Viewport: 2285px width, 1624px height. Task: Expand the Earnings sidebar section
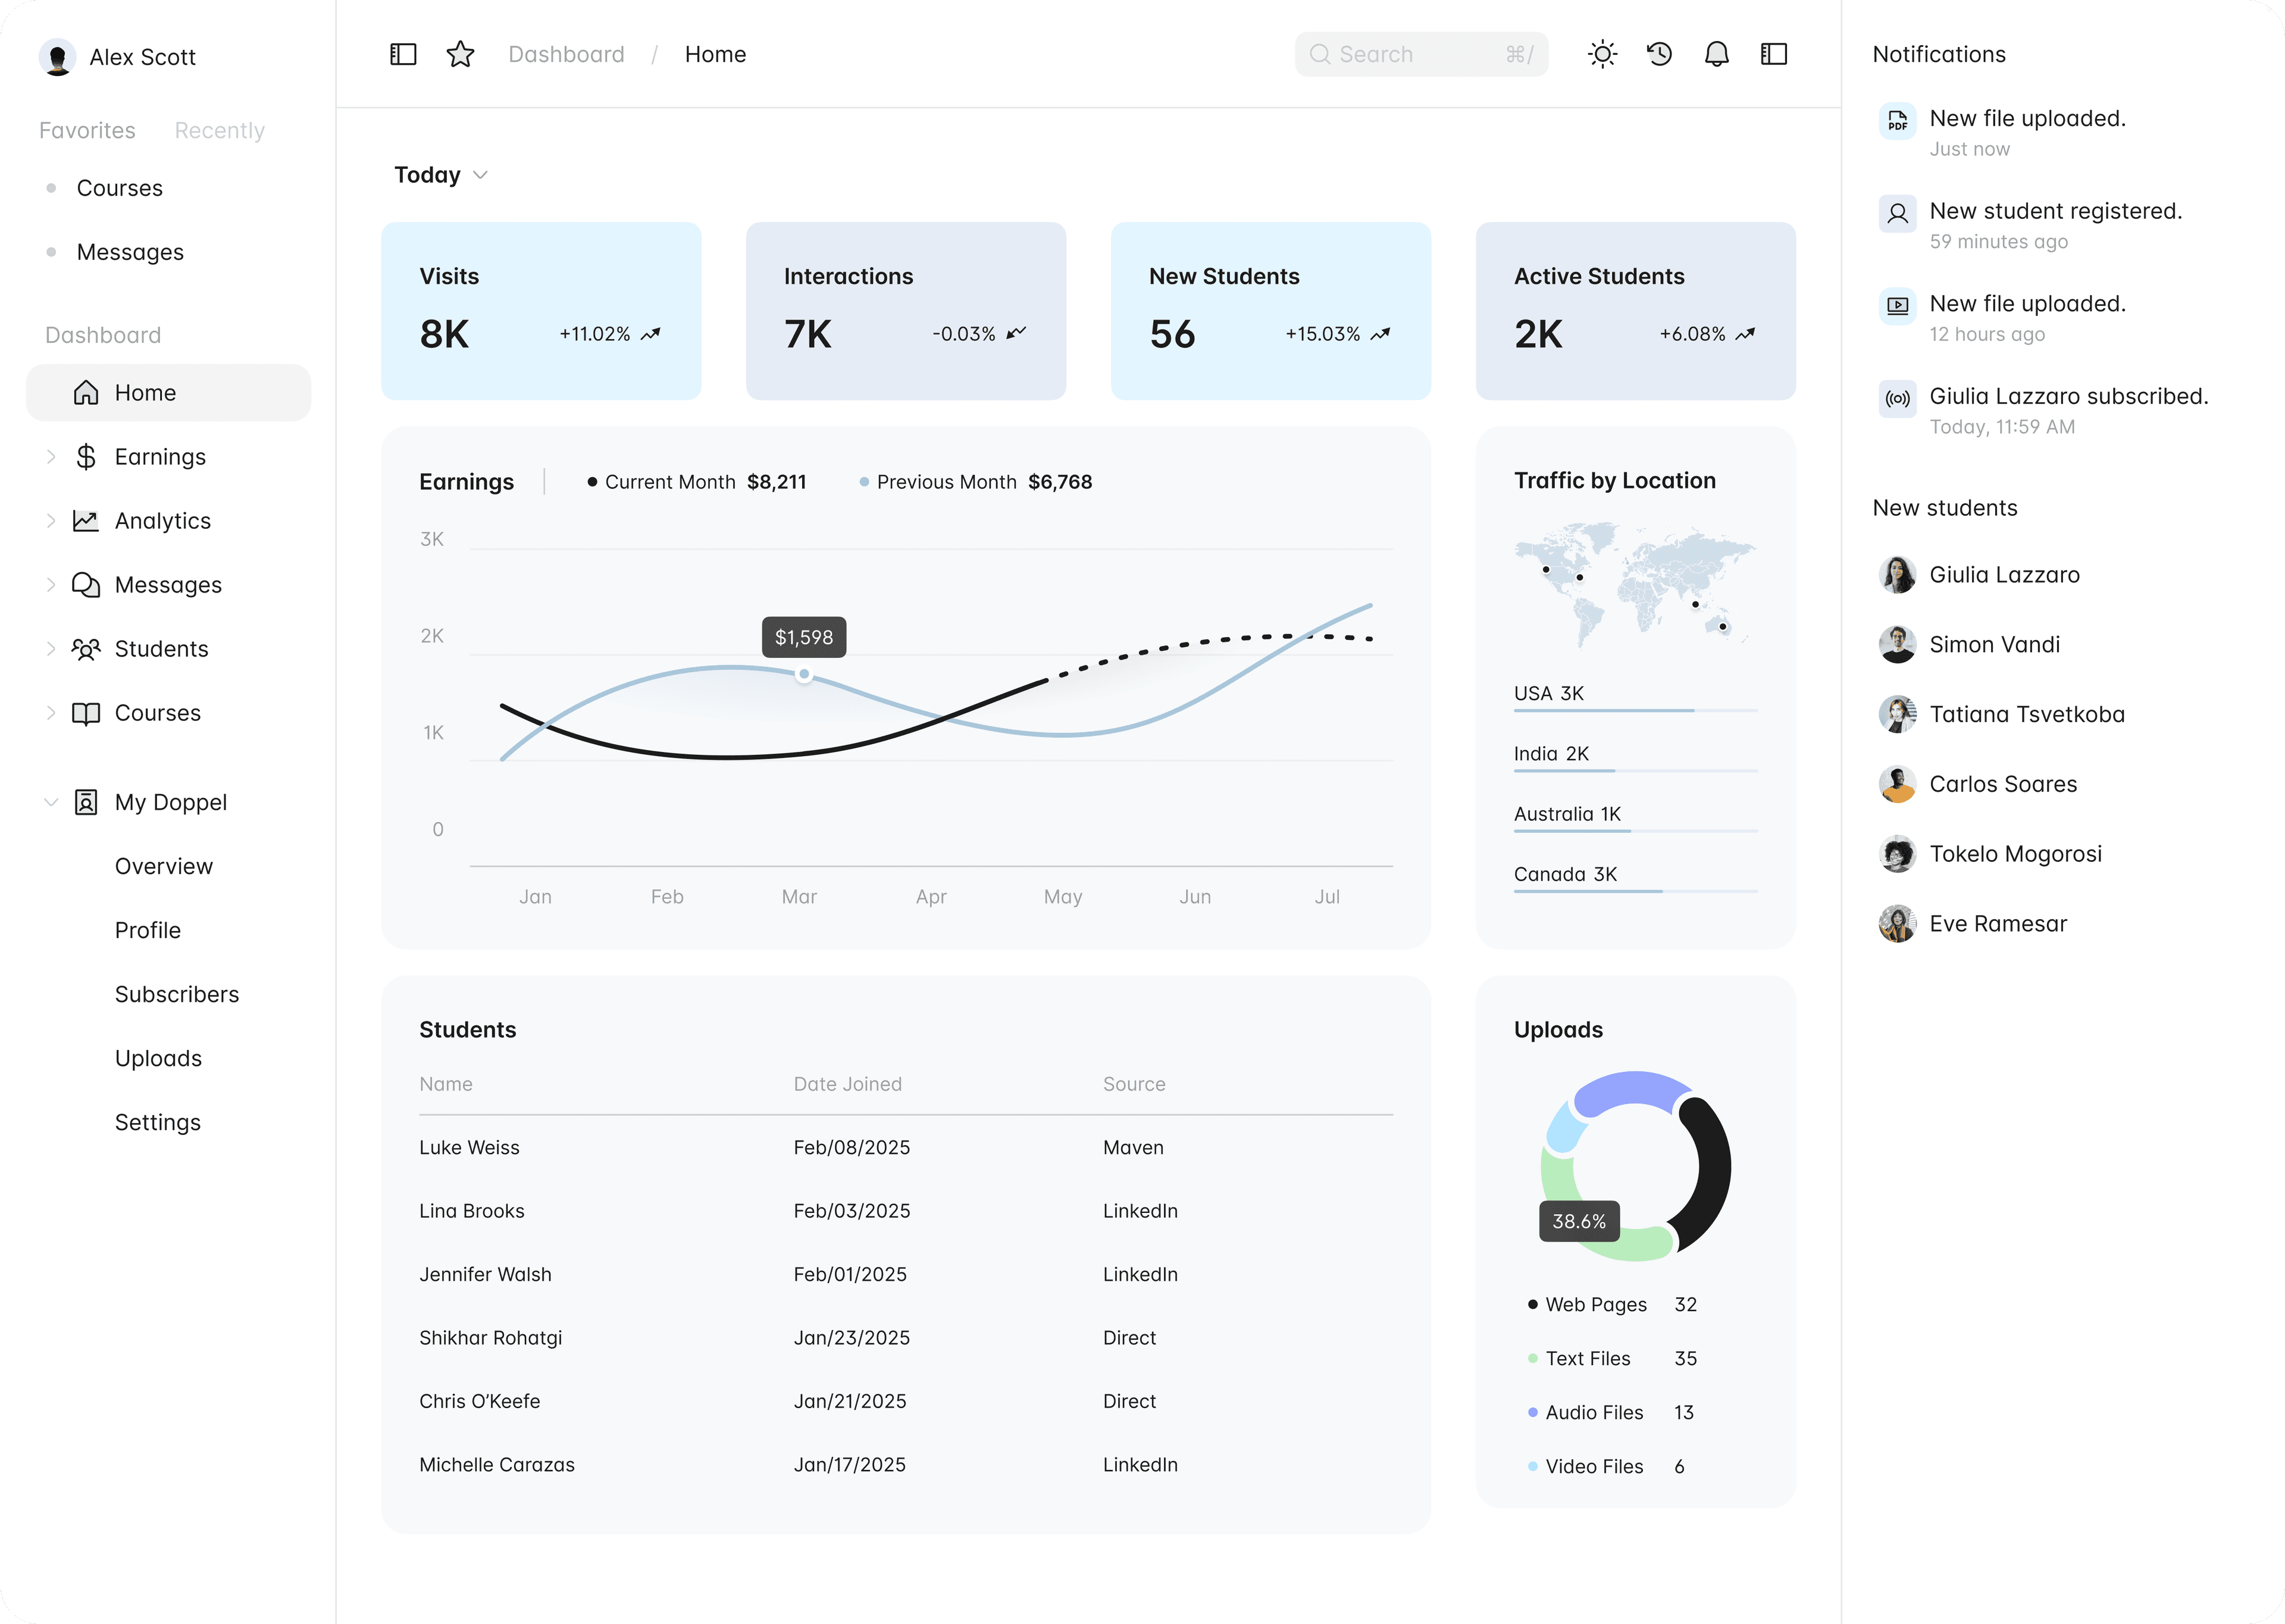click(x=51, y=457)
